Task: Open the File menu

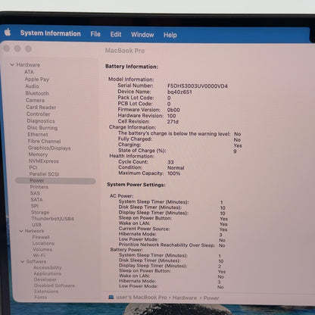Action: coord(95,34)
